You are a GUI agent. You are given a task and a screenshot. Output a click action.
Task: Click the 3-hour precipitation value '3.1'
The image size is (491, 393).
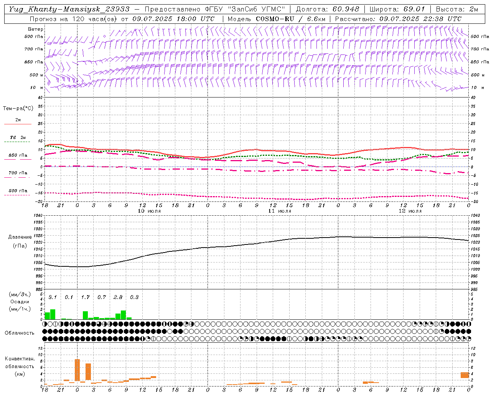pos(53,297)
